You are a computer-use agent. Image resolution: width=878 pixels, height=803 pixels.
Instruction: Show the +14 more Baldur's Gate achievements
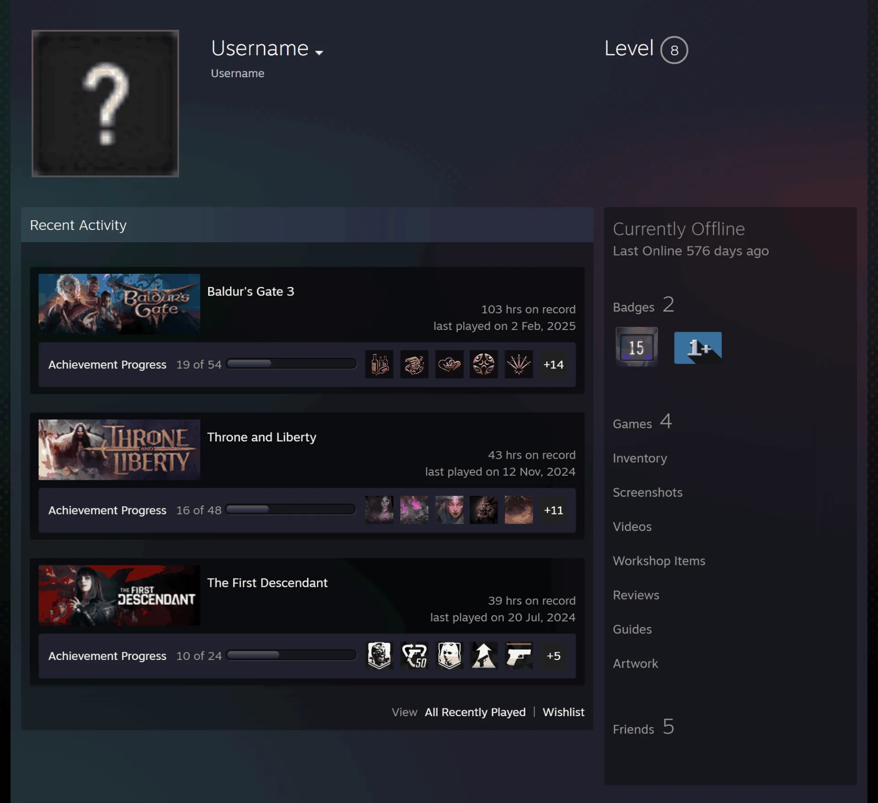click(x=553, y=364)
